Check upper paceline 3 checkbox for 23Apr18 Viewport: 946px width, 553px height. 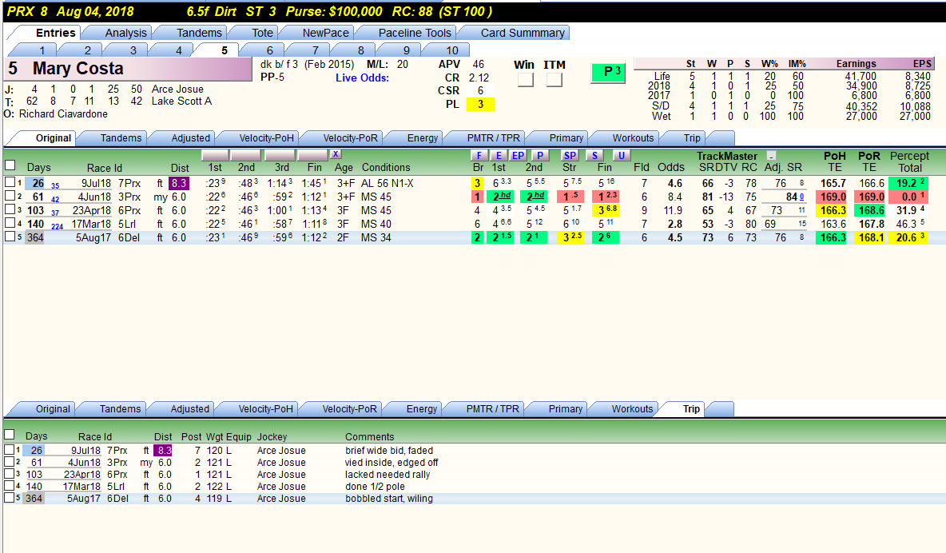point(10,209)
